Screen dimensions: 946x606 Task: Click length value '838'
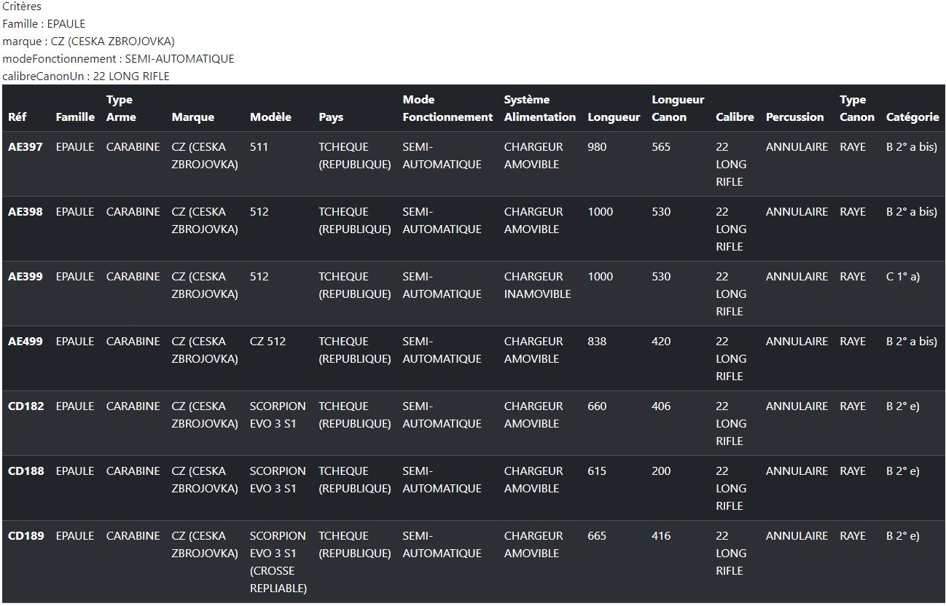pos(597,341)
